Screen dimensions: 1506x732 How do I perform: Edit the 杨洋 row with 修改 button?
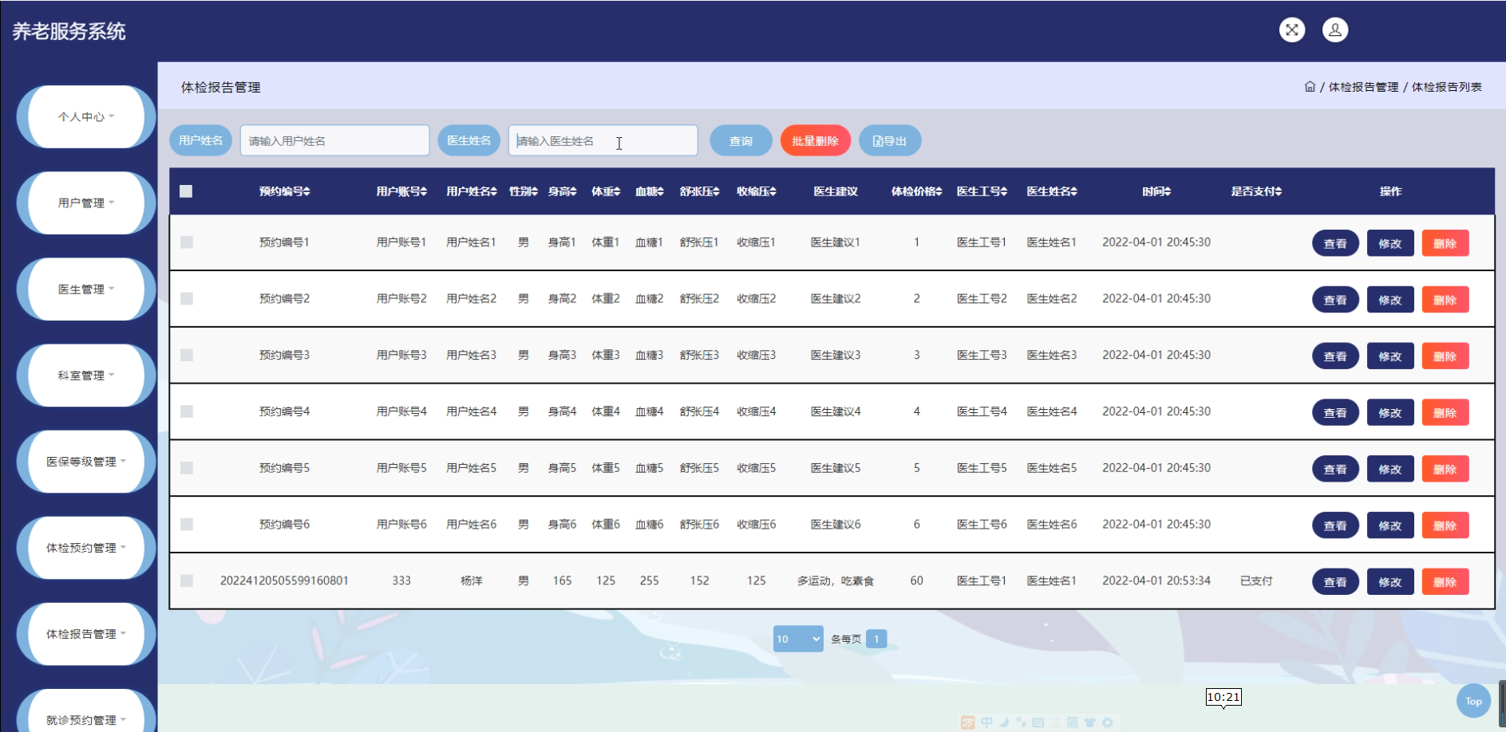[1390, 582]
